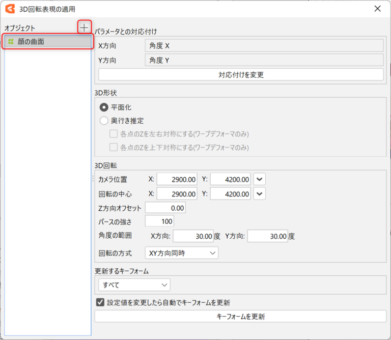Click the カメラ位置 X value field
Viewport: 391px width, 340px height.
pyautogui.click(x=177, y=179)
